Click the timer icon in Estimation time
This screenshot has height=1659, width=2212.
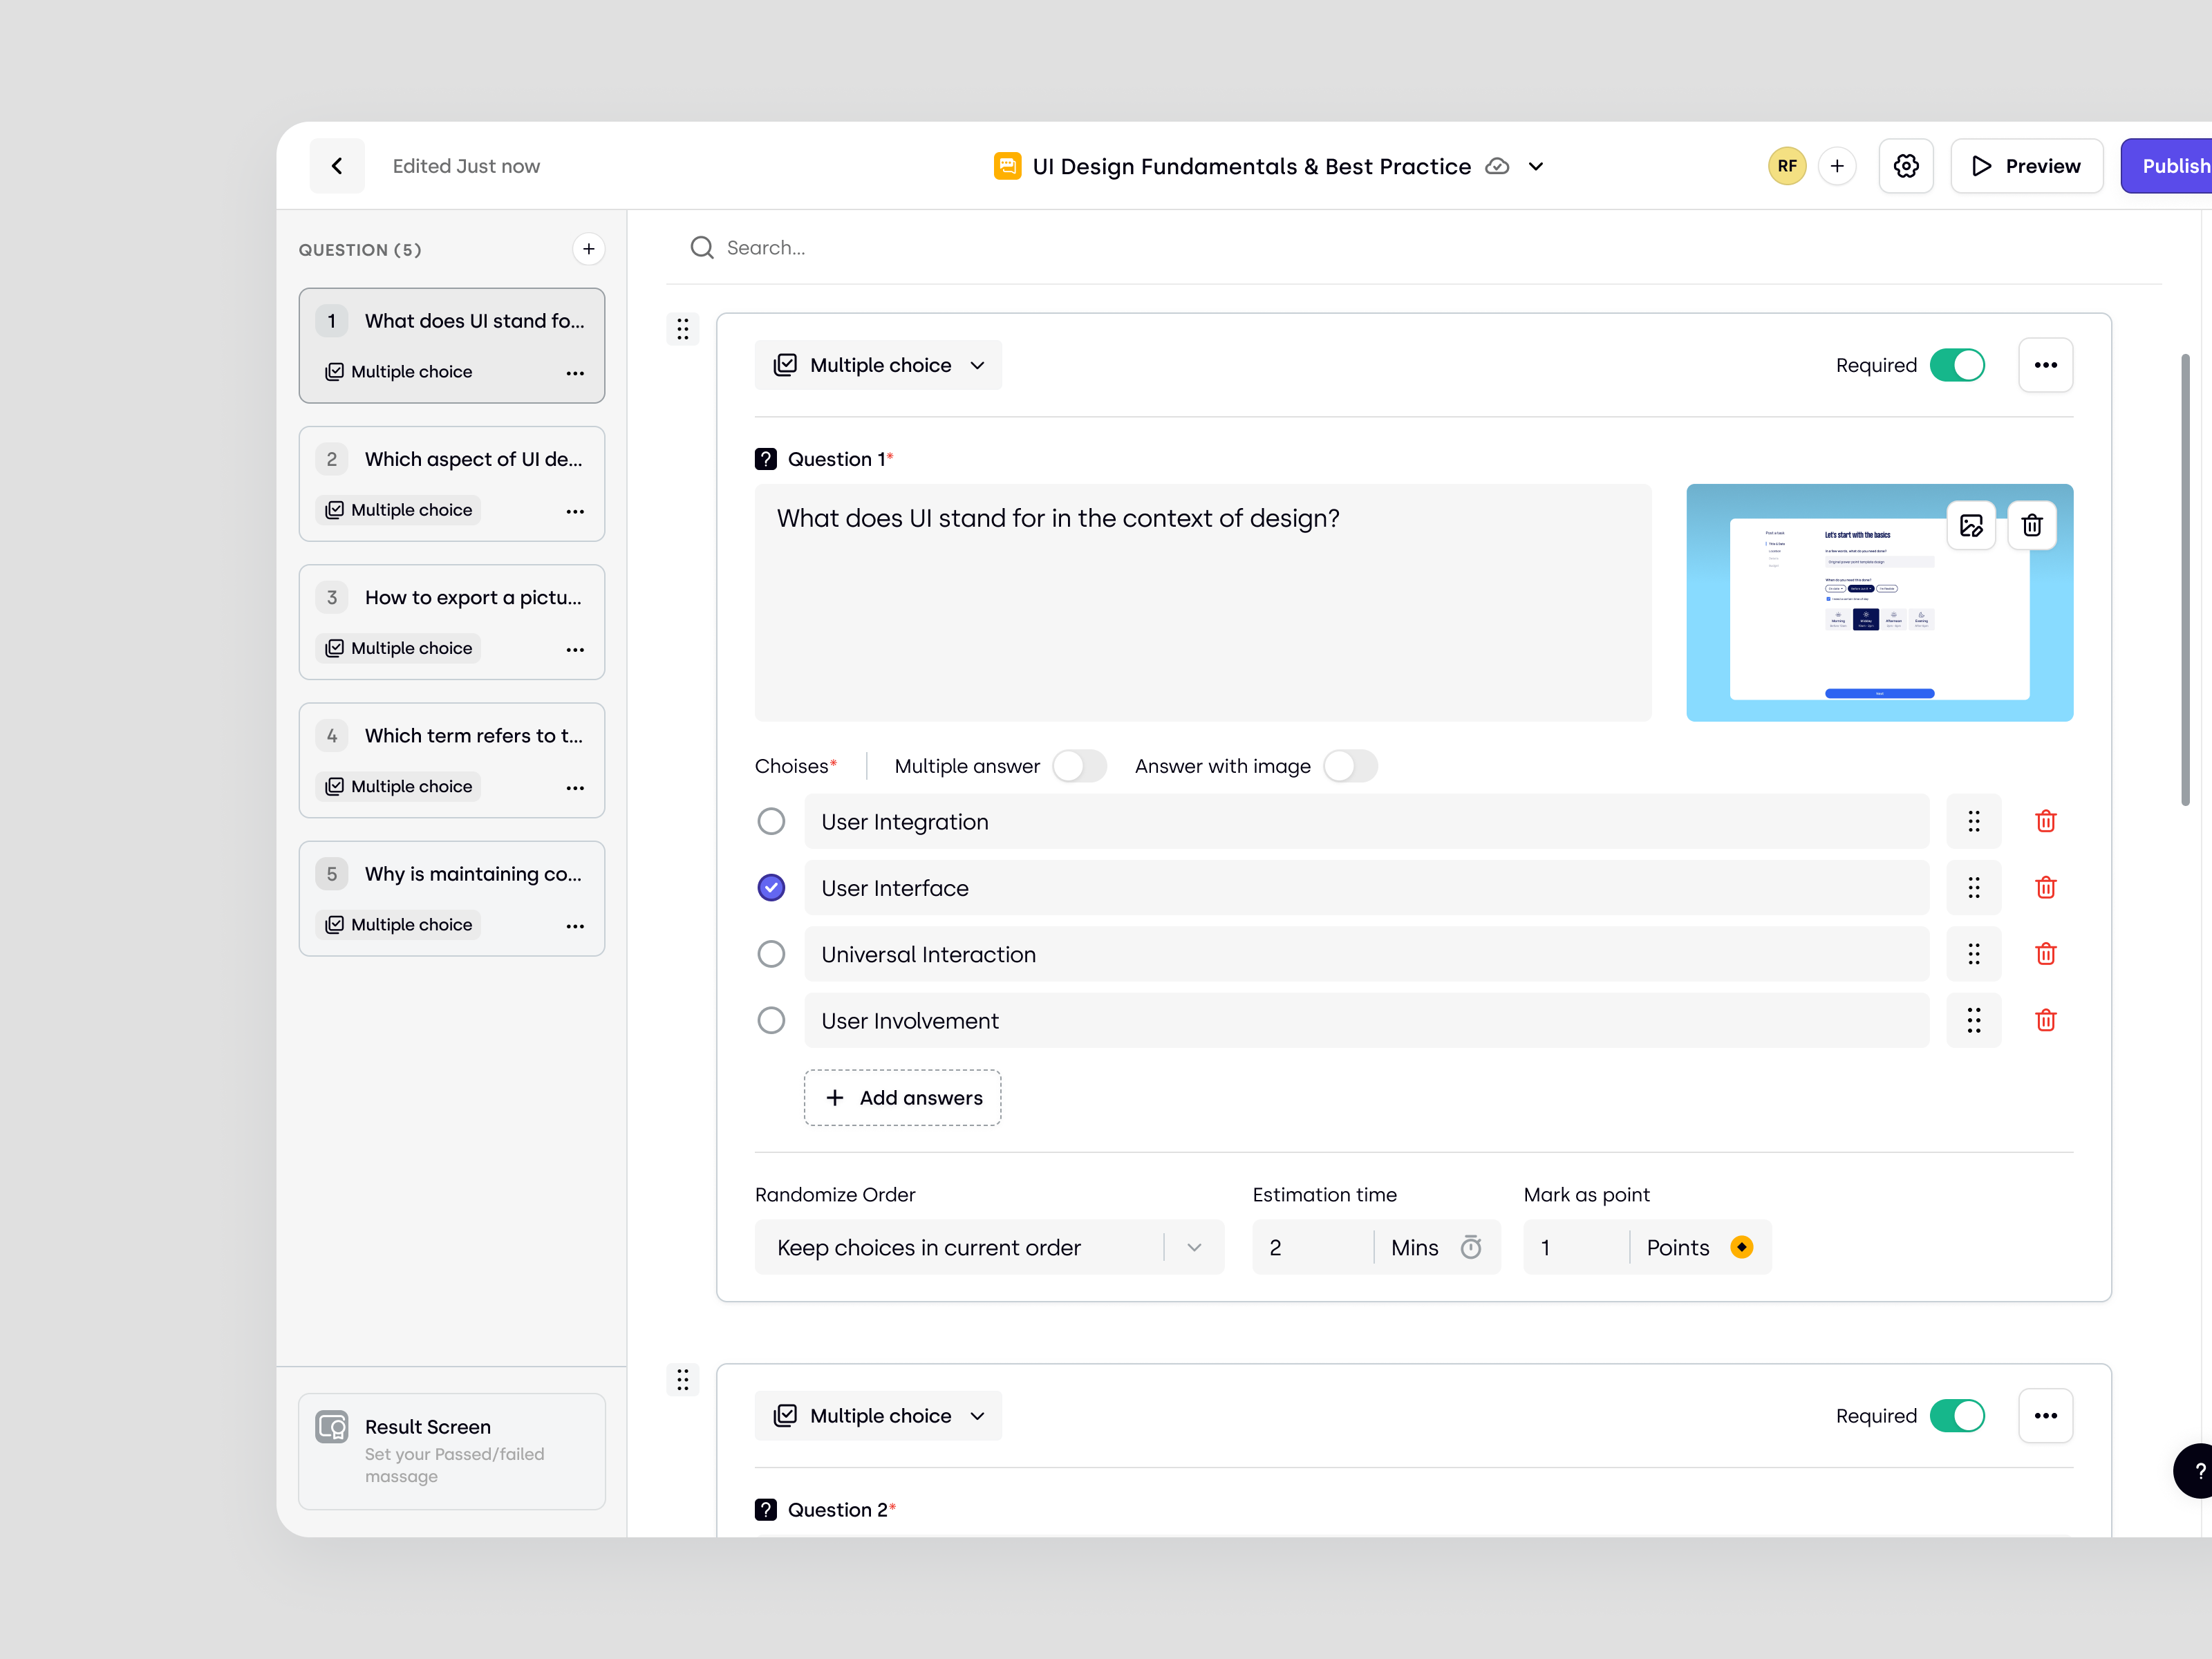click(x=1471, y=1247)
